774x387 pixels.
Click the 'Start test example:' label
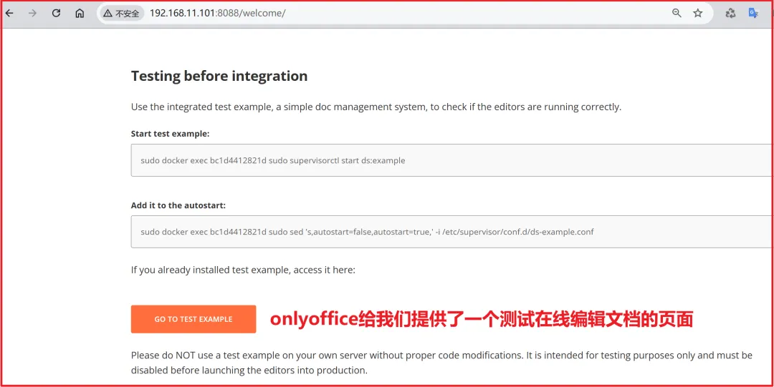[x=171, y=134]
